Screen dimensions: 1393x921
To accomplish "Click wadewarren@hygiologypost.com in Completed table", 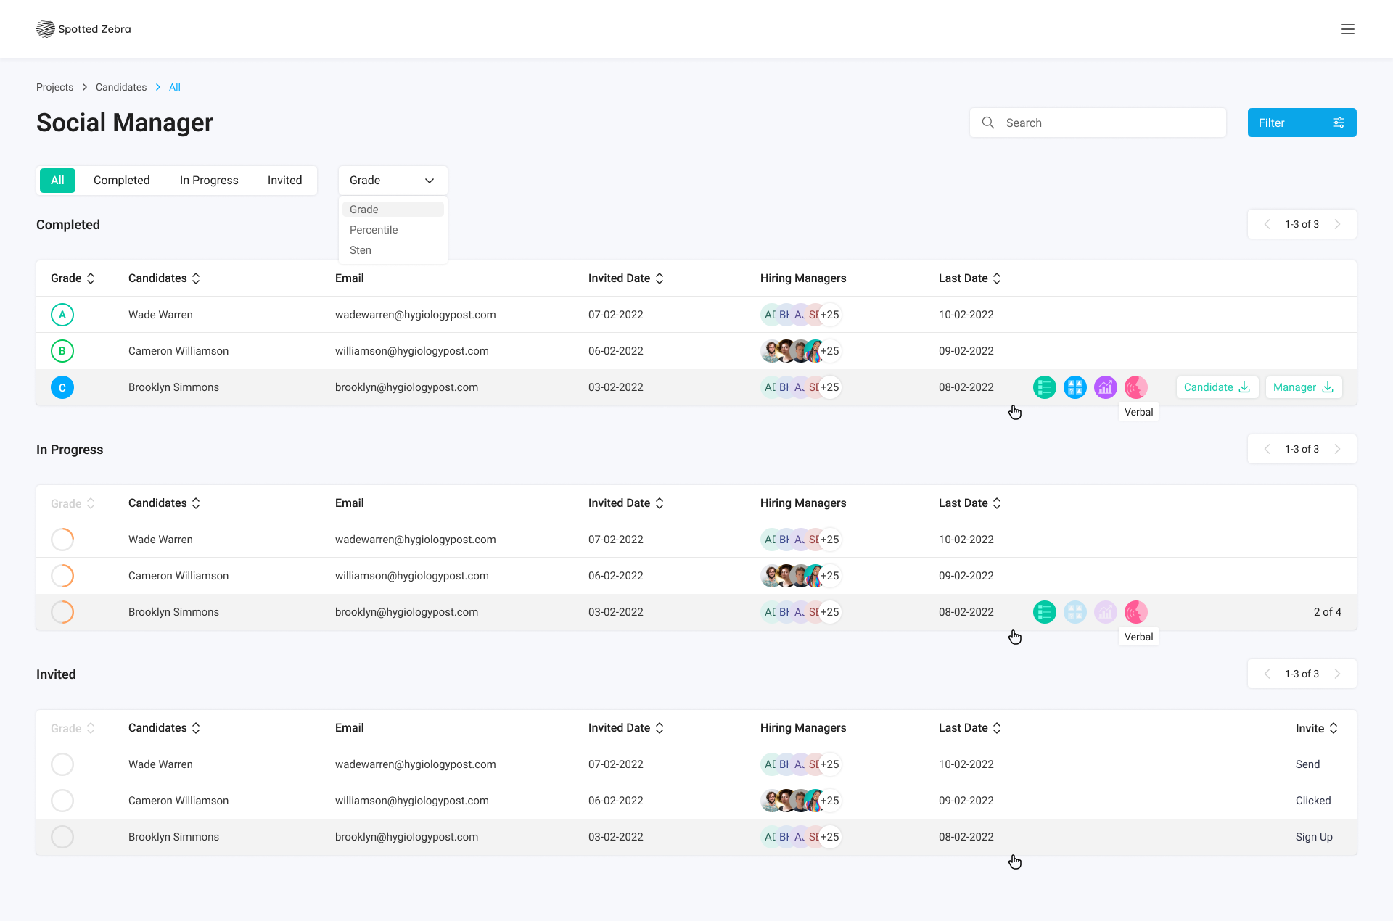I will tap(415, 315).
